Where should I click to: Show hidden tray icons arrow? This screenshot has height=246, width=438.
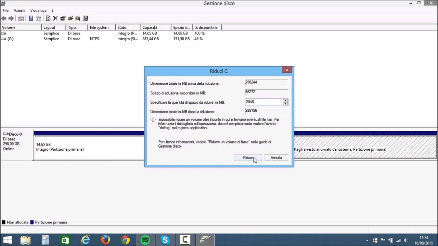(367, 240)
